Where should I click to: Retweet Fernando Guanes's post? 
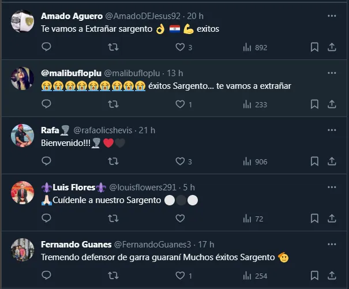[x=114, y=276]
